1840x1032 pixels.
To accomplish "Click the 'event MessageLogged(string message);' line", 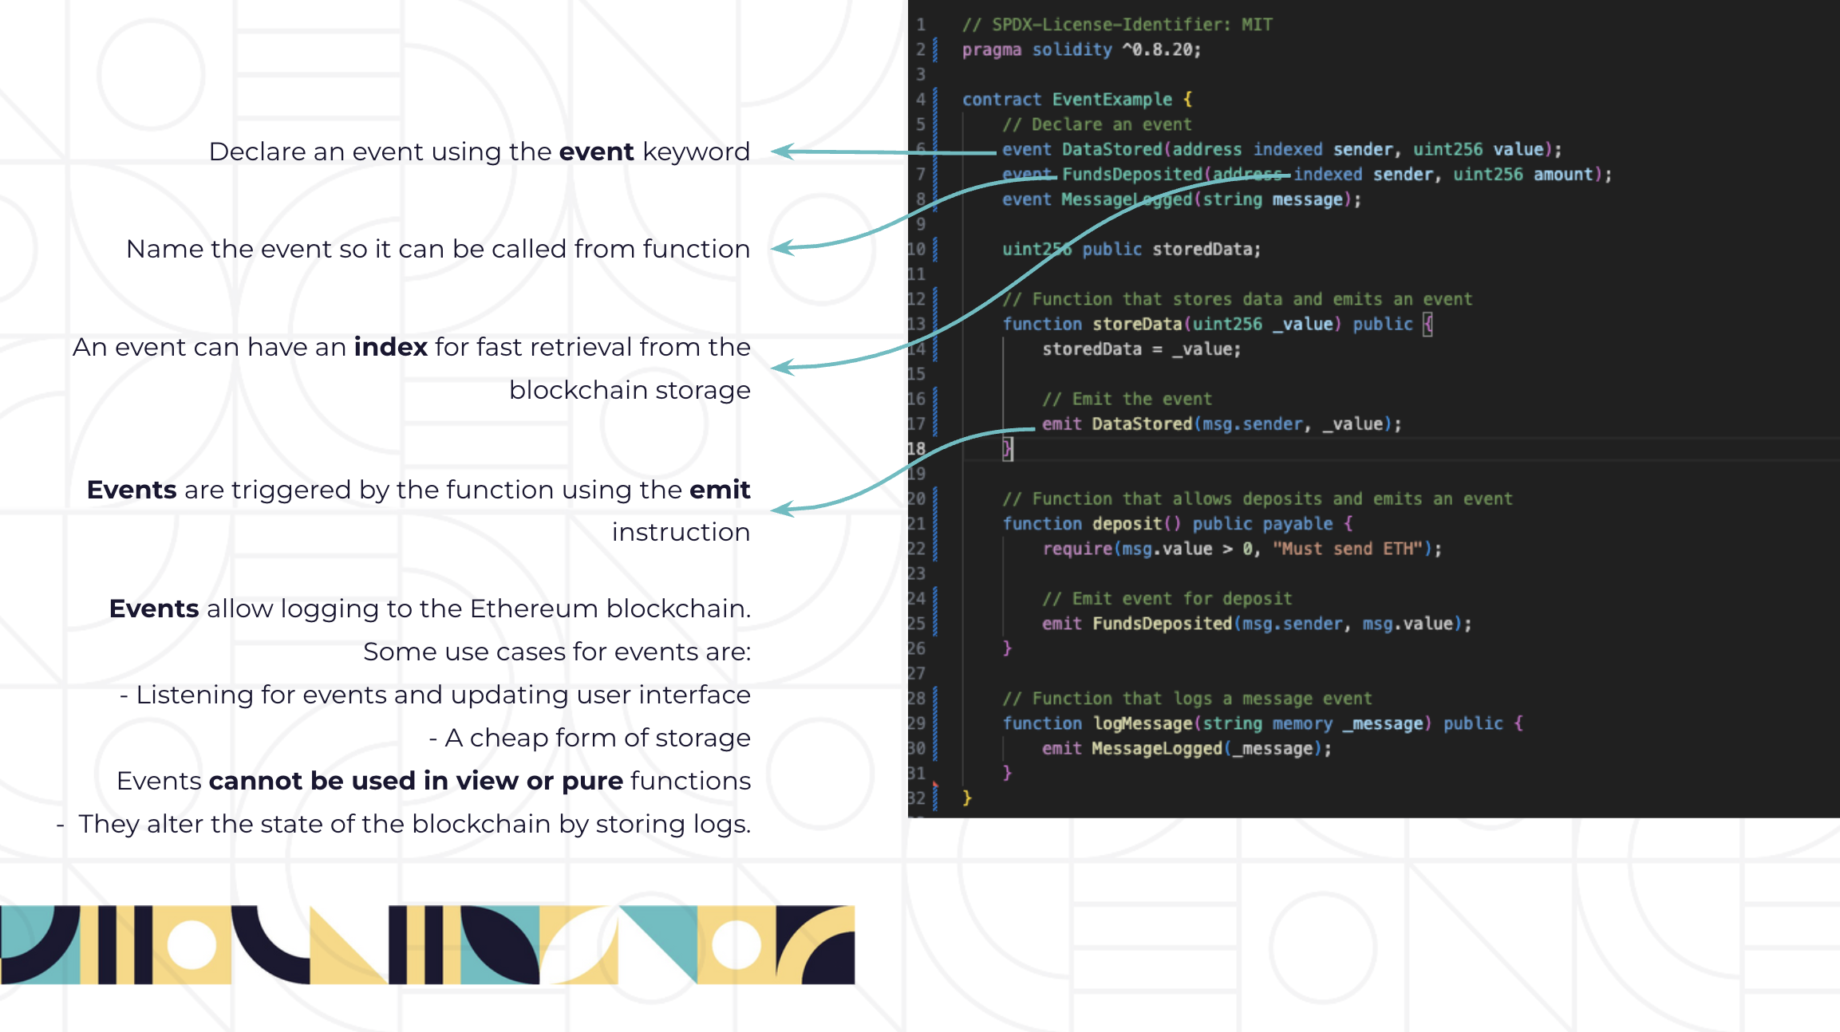I will point(1182,199).
